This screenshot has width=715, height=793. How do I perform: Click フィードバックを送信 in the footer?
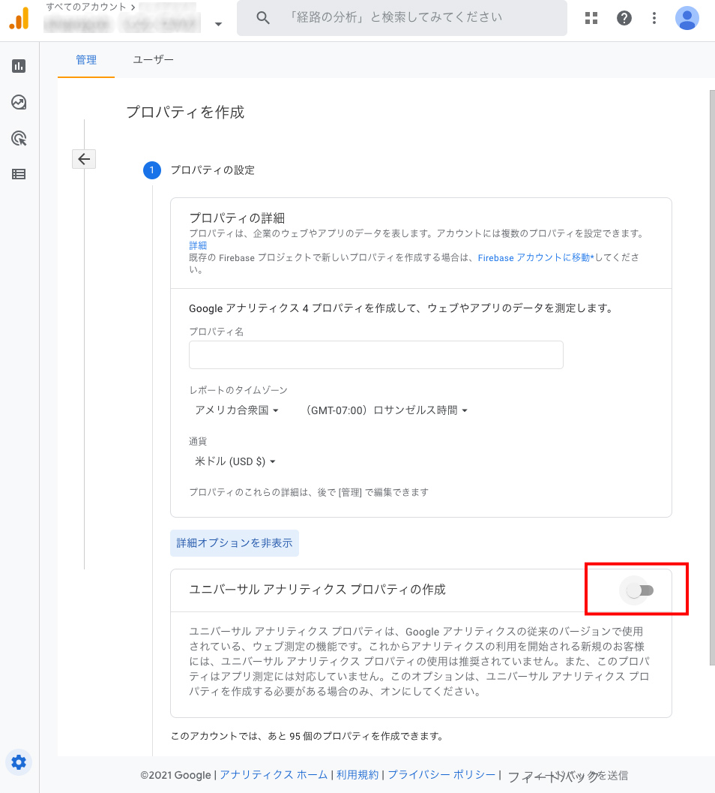point(567,776)
